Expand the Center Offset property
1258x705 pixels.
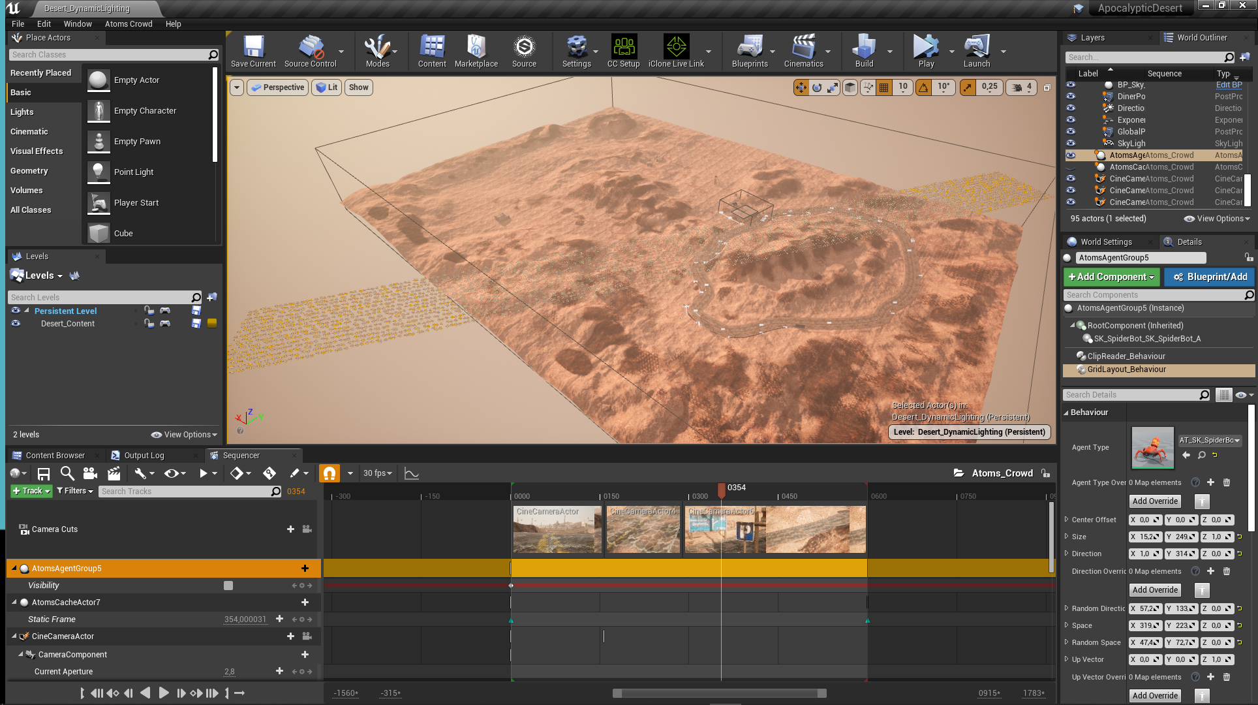(x=1066, y=520)
